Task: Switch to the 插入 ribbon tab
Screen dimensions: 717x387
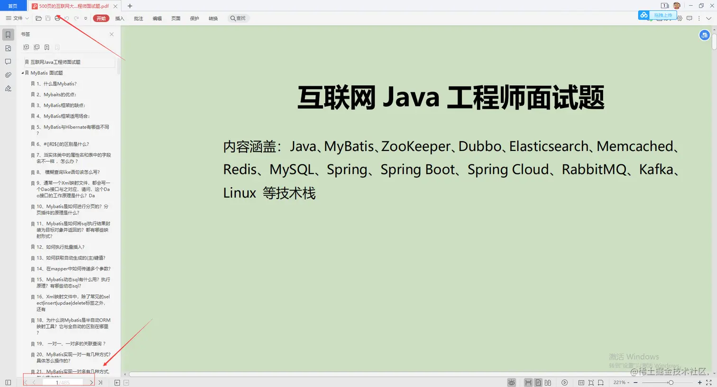Action: 119,18
